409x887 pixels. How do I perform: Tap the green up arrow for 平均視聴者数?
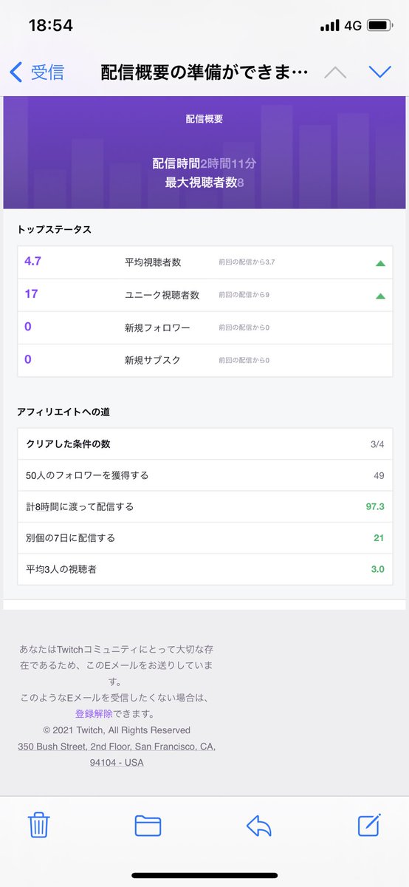pyautogui.click(x=380, y=262)
